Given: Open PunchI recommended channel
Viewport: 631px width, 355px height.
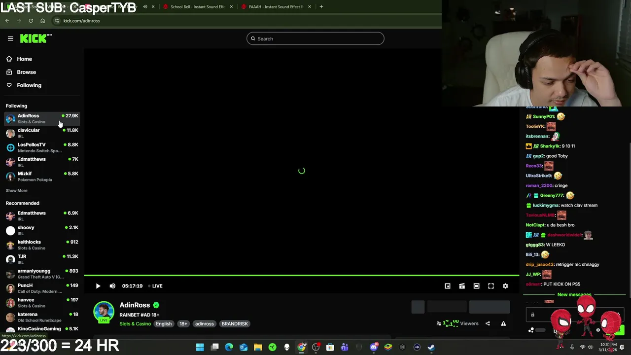Looking at the screenshot, I should (42, 288).
